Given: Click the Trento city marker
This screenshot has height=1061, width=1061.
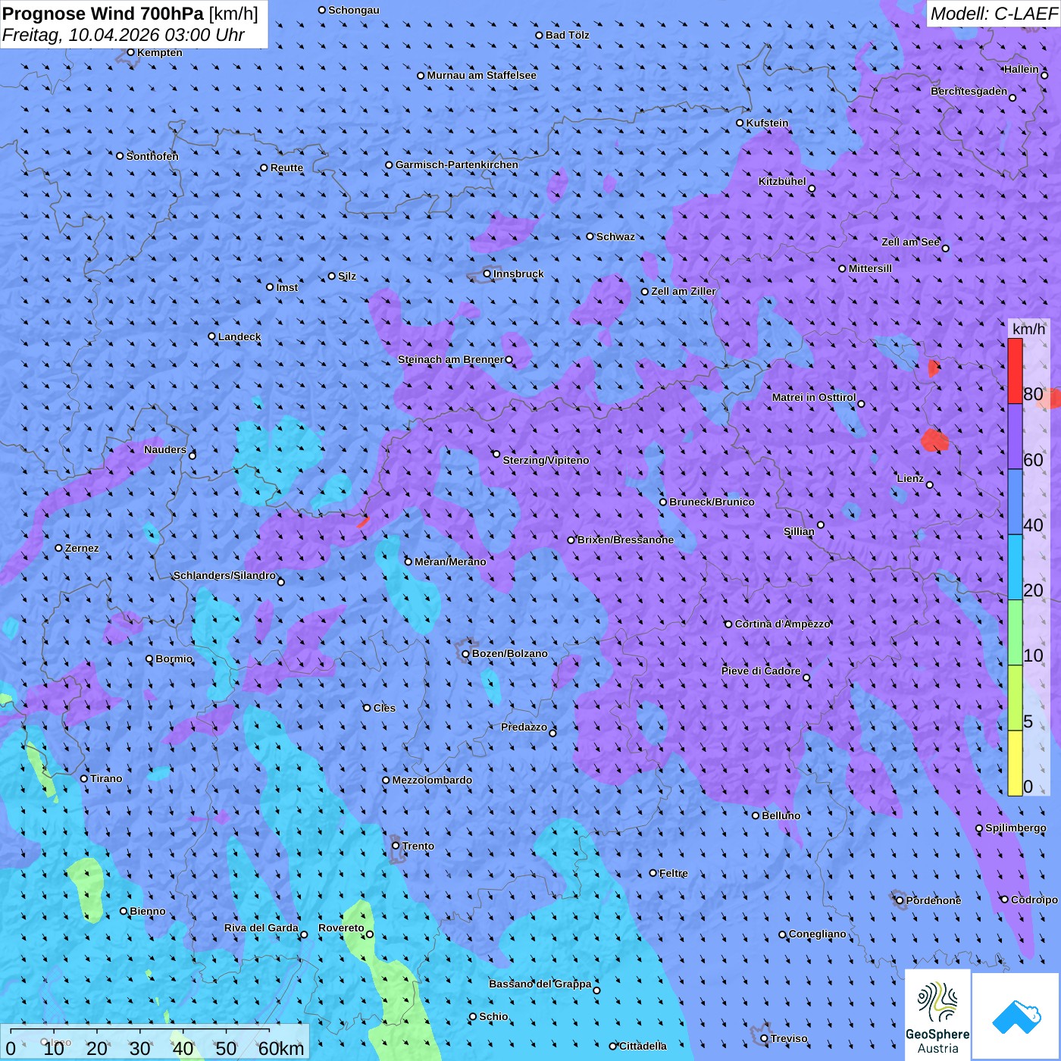Looking at the screenshot, I should point(395,846).
